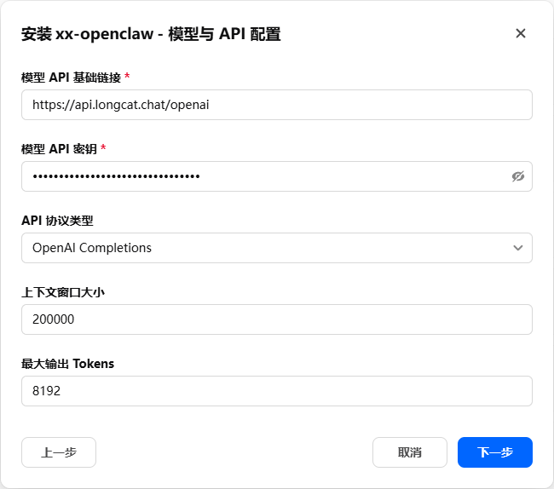Click the 模型 API 密钥 label
554x489 pixels.
[x=59, y=148]
